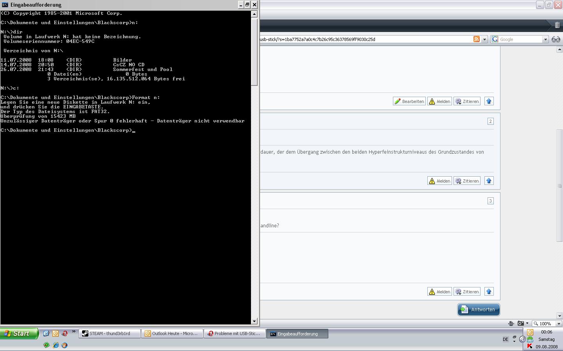563x351 pixels.
Task: Click Zitieren on post 3
Action: click(x=467, y=292)
